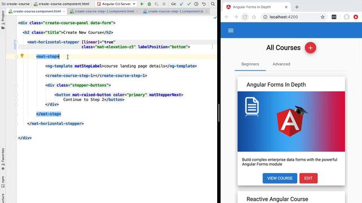362x203 pixels.
Task: Run the Angular CLI Server configuration
Action: click(x=142, y=4)
